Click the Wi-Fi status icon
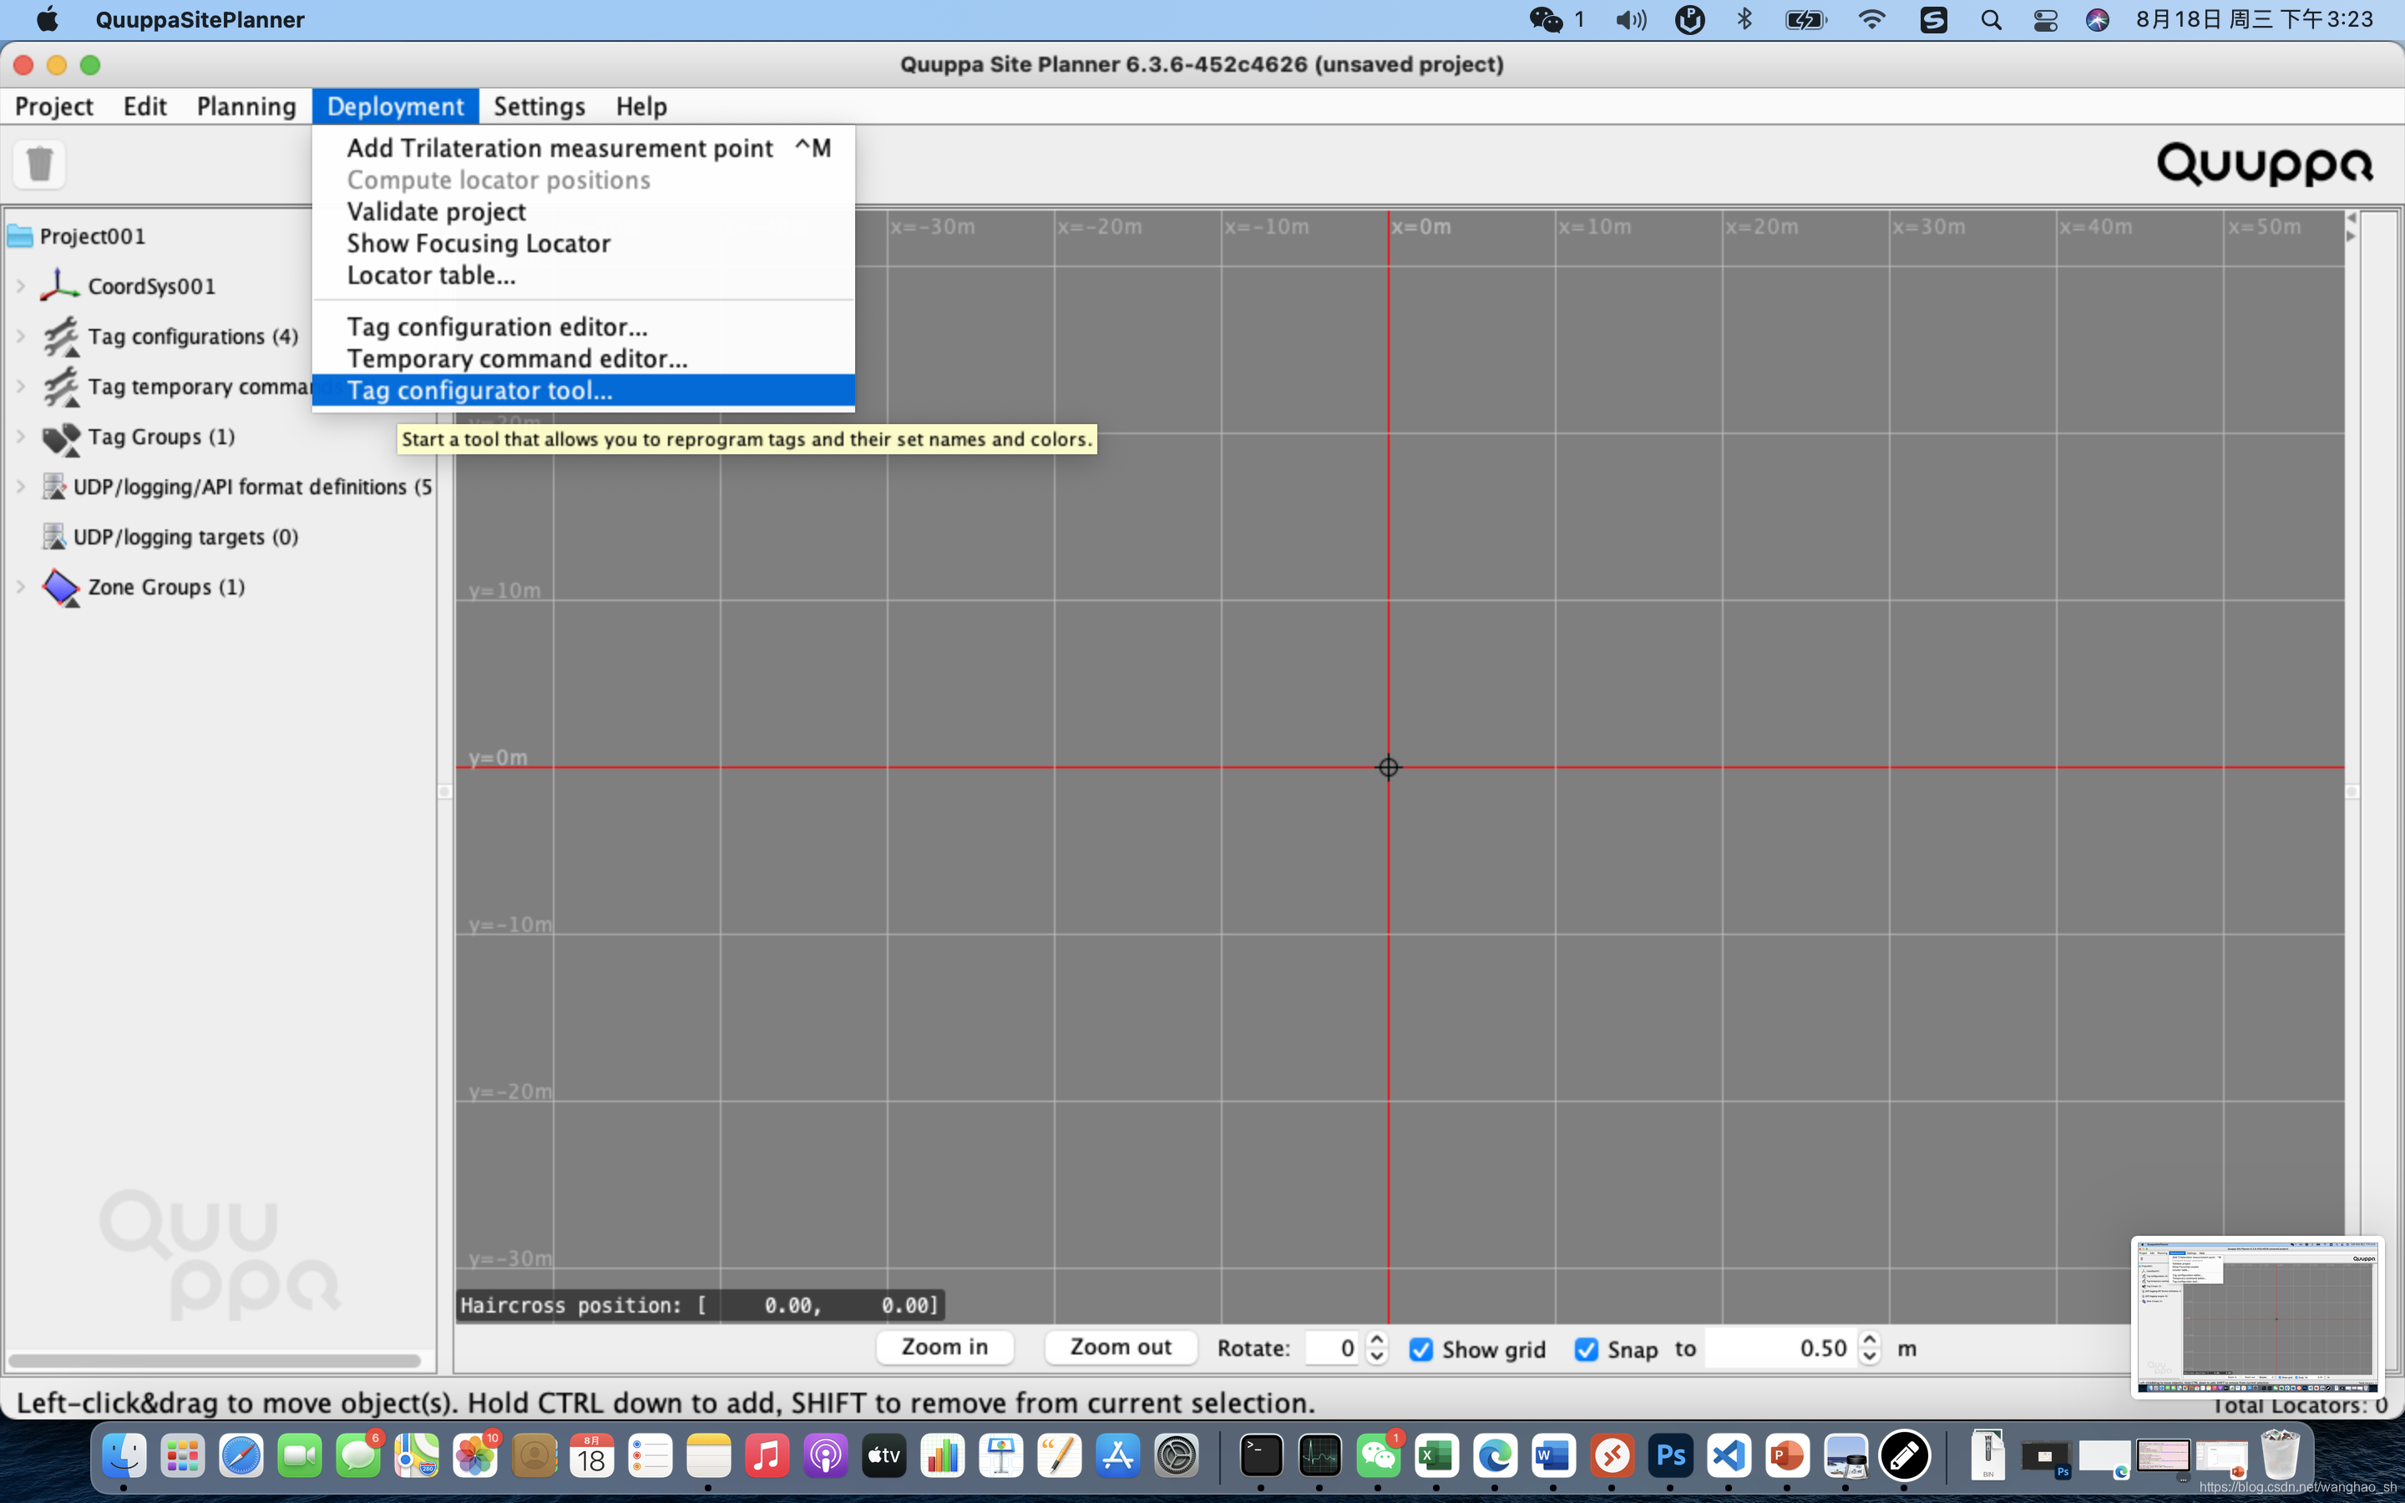 [1871, 20]
